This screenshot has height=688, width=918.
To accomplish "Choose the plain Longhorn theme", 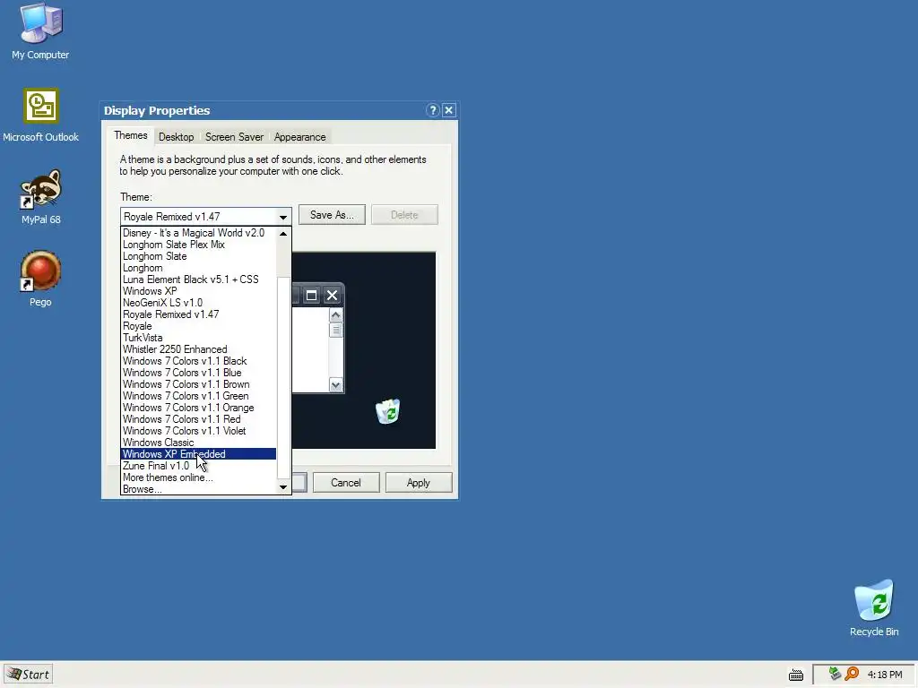I will coord(198,268).
